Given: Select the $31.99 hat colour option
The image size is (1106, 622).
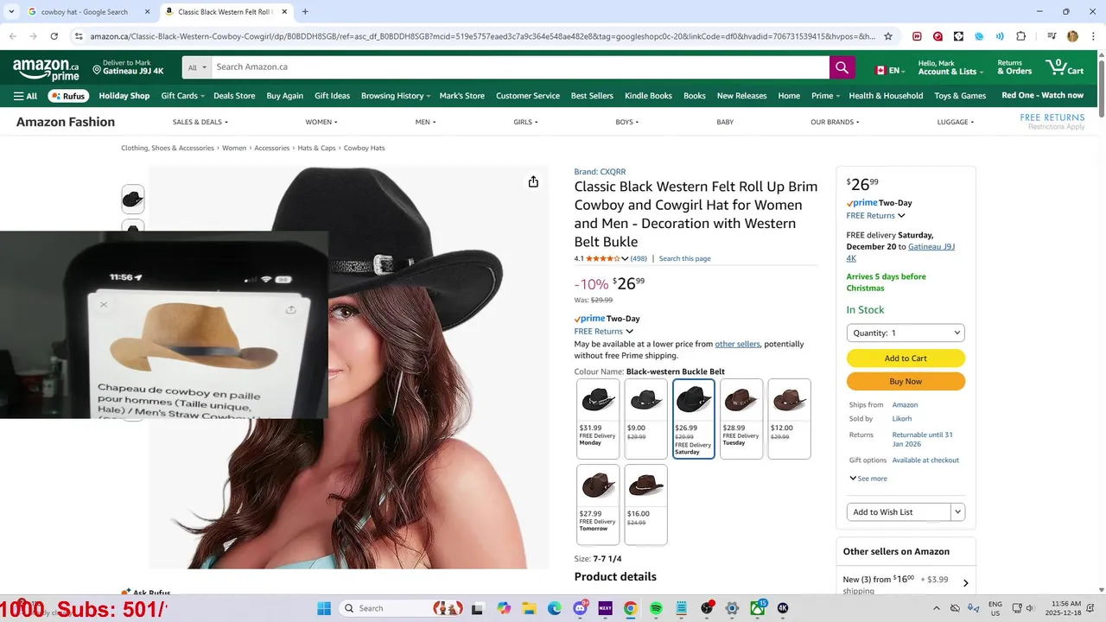Looking at the screenshot, I should 598,419.
